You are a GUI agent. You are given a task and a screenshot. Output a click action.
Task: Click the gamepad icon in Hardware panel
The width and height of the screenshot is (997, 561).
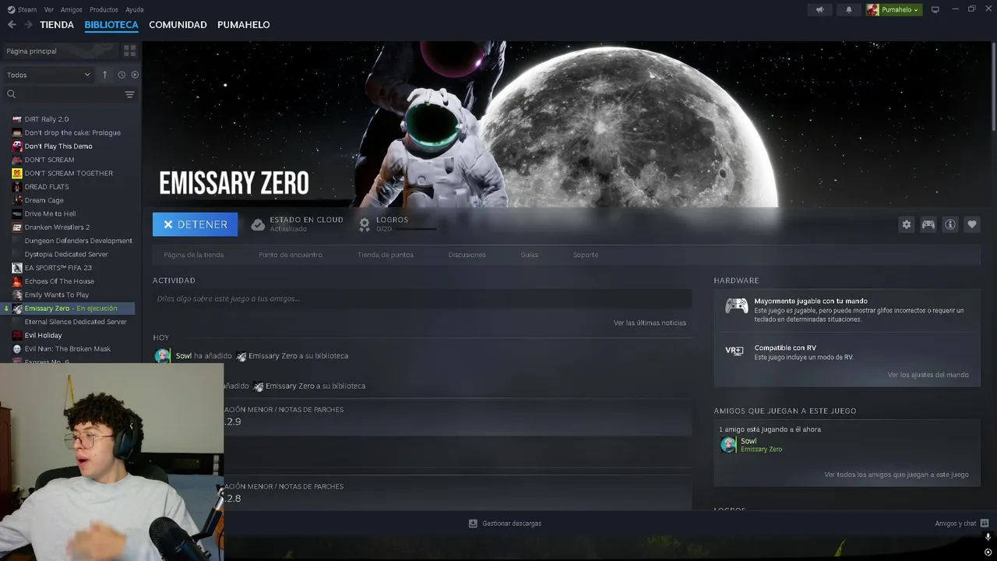click(737, 305)
